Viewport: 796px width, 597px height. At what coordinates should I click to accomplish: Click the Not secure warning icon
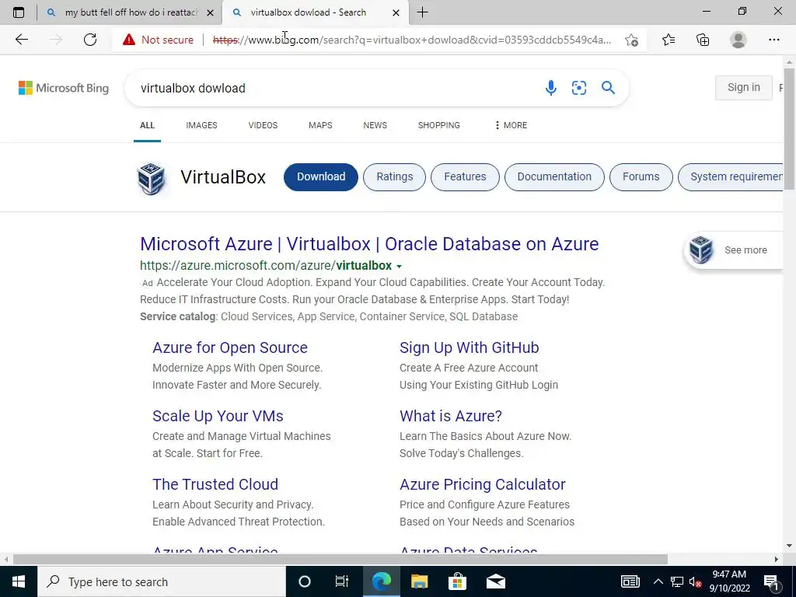coord(129,40)
